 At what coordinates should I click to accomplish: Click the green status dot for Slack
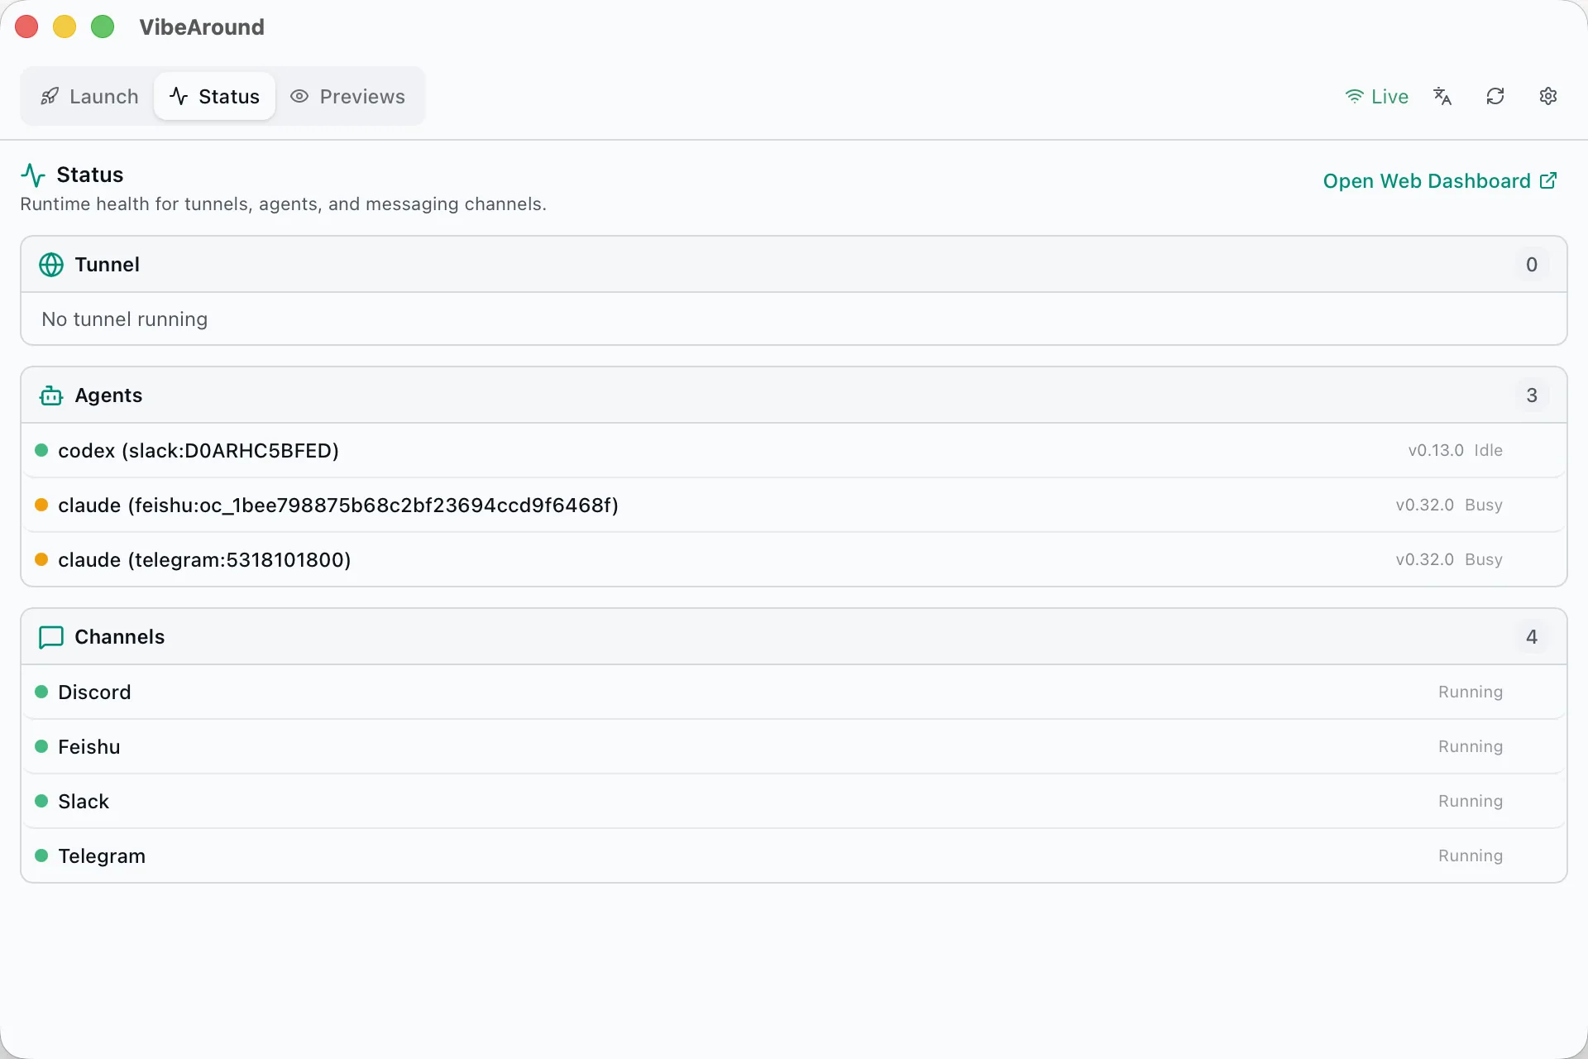(41, 802)
